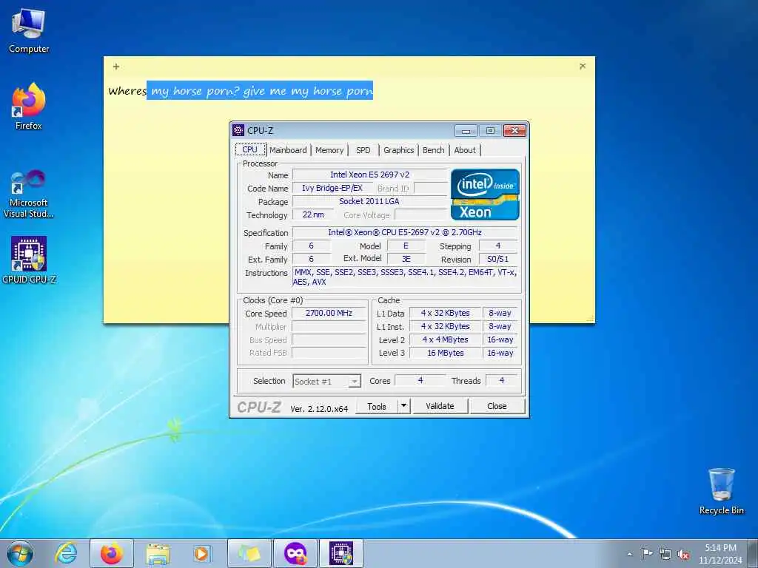This screenshot has height=568, width=758.
Task: Close CPU-Z with the red X
Action: pyautogui.click(x=515, y=130)
